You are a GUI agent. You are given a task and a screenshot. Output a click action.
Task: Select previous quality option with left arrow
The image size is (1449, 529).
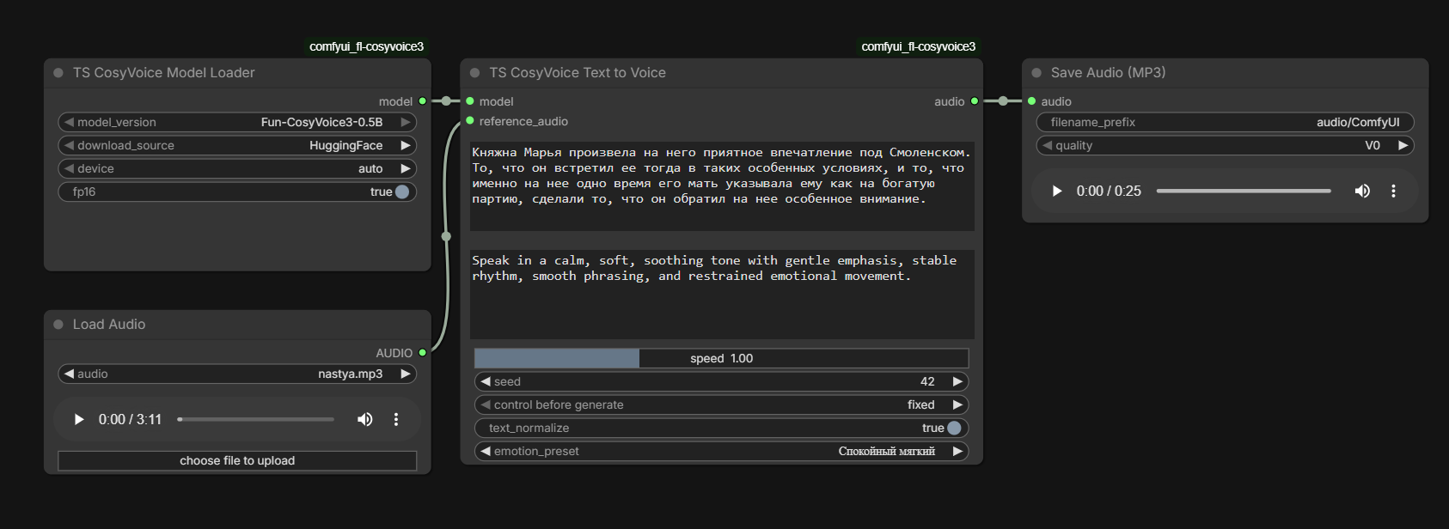point(1048,145)
